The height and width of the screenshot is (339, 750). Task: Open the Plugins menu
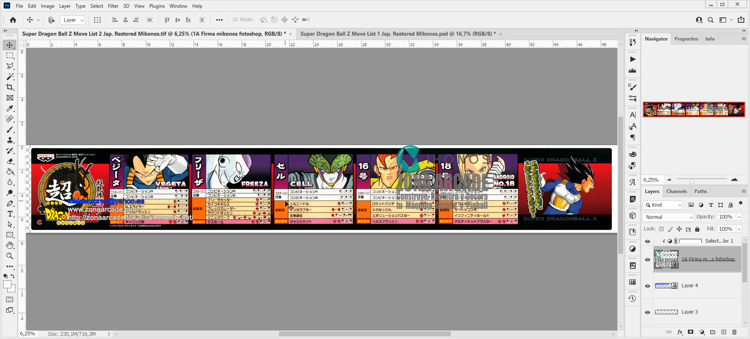click(157, 6)
